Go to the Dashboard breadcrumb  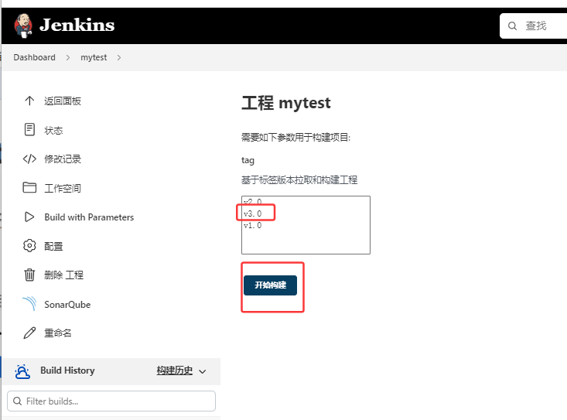coord(34,57)
